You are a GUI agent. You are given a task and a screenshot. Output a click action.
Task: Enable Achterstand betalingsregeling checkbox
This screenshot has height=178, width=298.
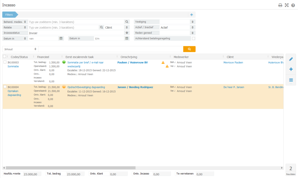tap(193, 38)
